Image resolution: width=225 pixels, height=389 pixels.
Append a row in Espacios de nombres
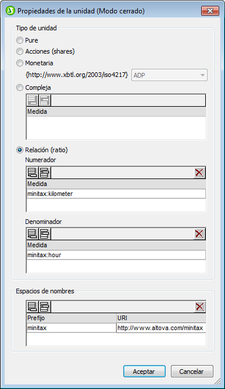[32, 307]
